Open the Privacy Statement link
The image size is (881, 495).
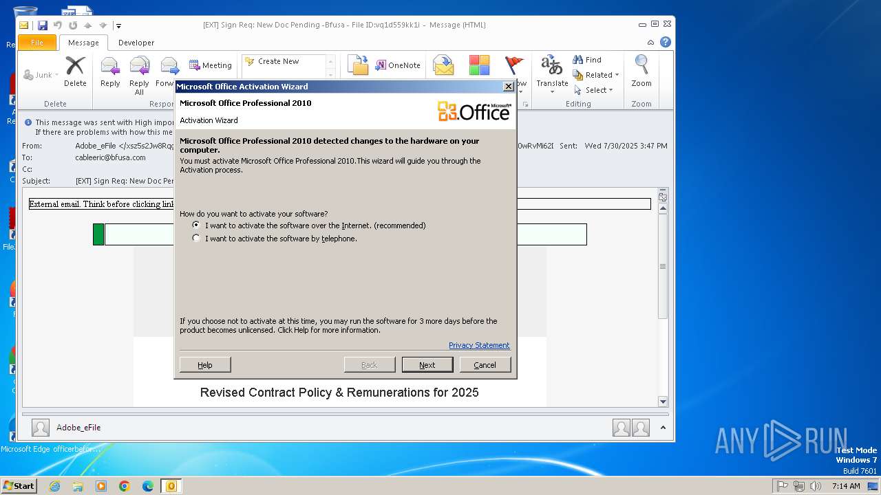click(x=479, y=345)
